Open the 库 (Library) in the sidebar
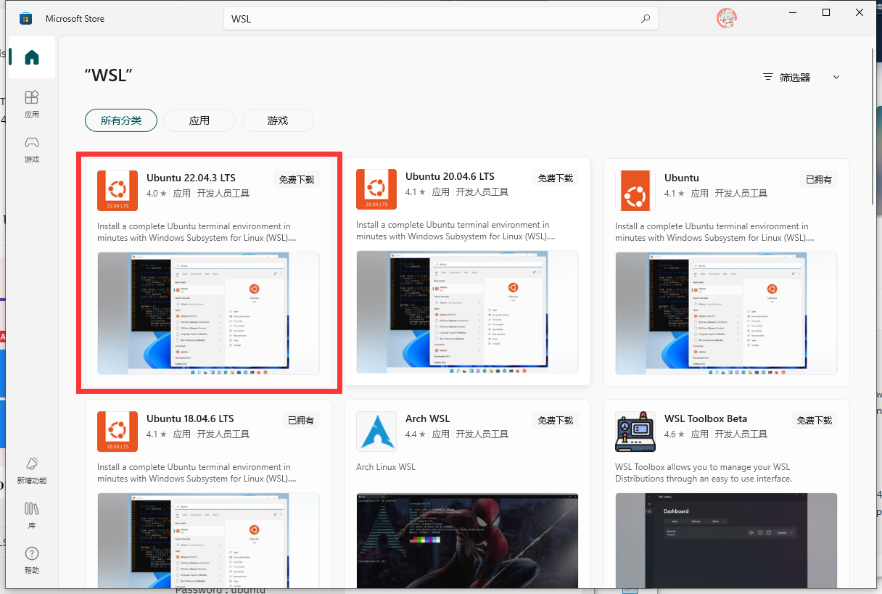Image resolution: width=882 pixels, height=594 pixels. click(x=32, y=516)
